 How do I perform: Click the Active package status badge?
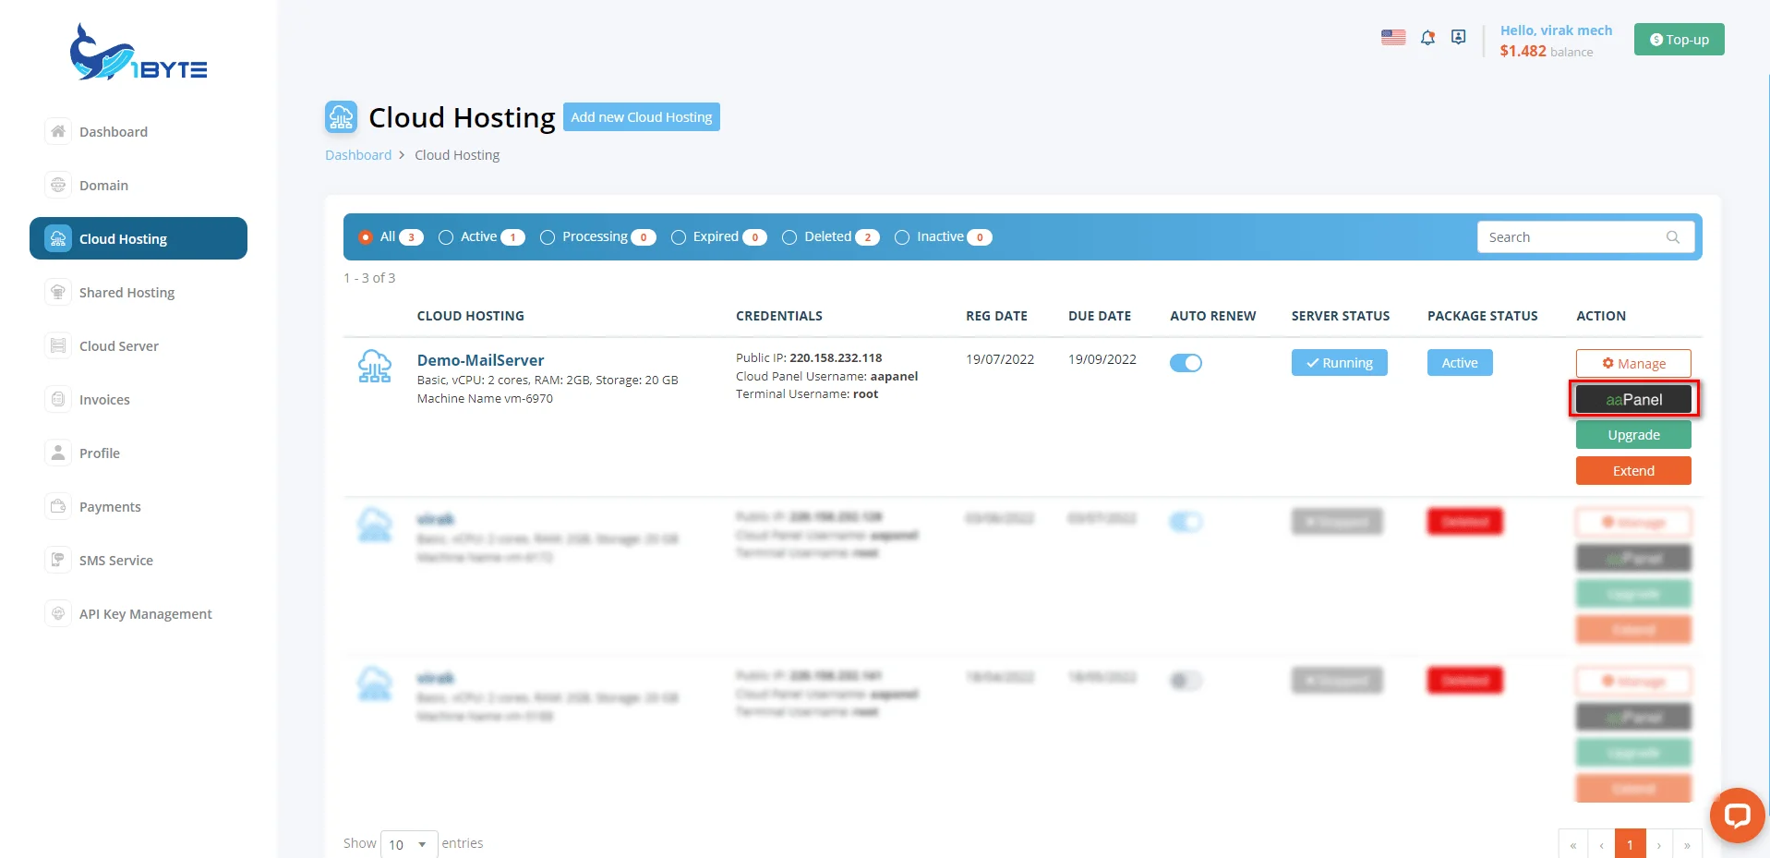coord(1460,363)
